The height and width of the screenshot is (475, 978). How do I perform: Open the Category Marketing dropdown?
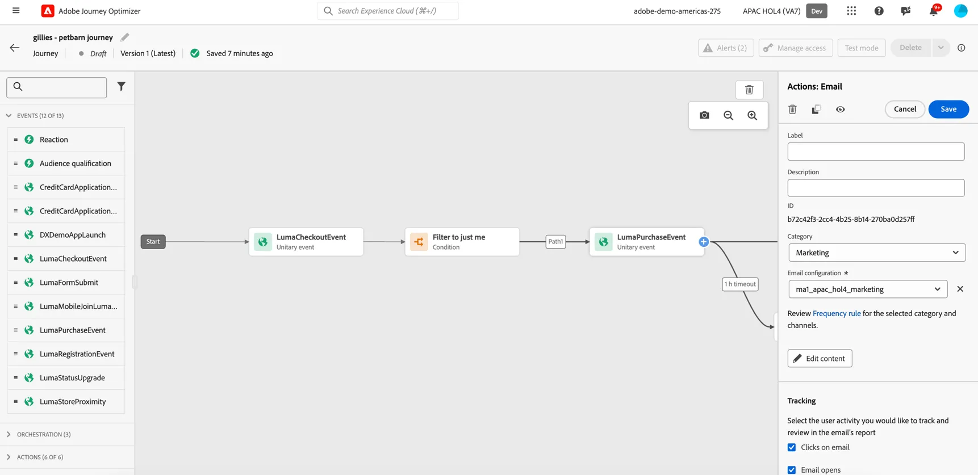click(x=877, y=253)
